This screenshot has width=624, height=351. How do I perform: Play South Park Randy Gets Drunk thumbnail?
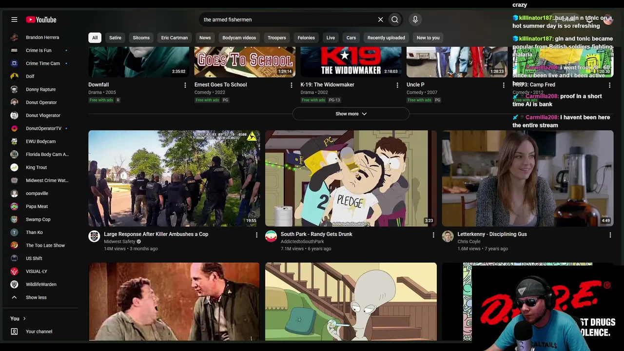pyautogui.click(x=351, y=178)
